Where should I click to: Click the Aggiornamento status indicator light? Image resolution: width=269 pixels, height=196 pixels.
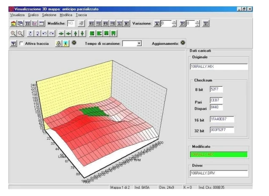(183, 43)
